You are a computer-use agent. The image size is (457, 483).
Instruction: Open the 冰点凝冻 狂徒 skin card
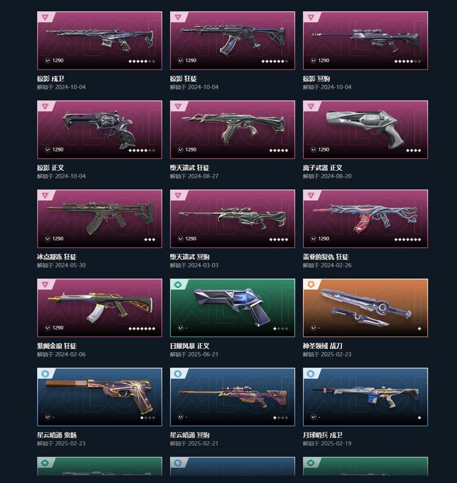pos(99,219)
